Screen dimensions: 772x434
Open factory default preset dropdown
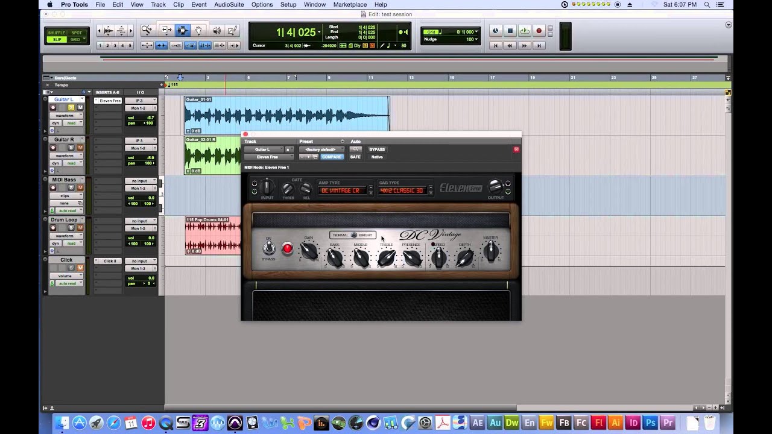(322, 149)
